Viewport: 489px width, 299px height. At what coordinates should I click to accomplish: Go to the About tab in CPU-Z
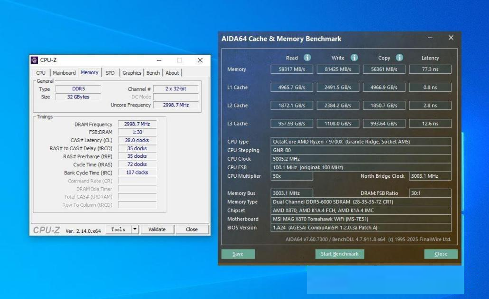pyautogui.click(x=172, y=73)
